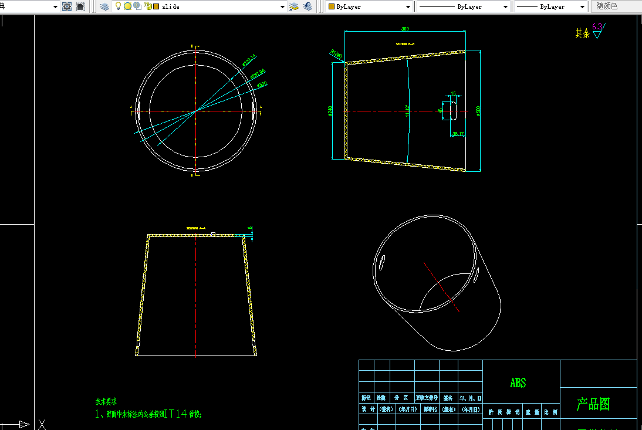Click the workspace lock icon next to gear

coord(80,6)
